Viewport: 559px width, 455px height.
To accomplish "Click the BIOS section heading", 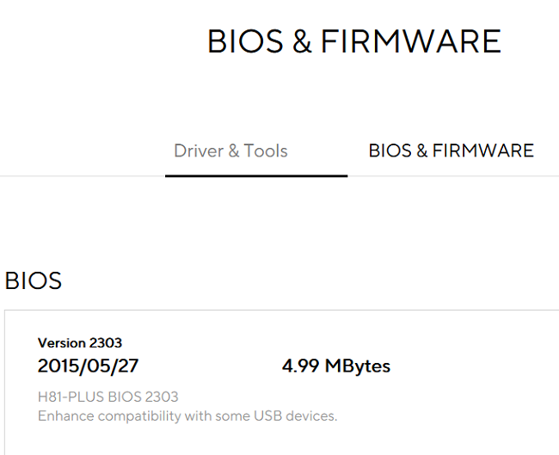I will (34, 281).
